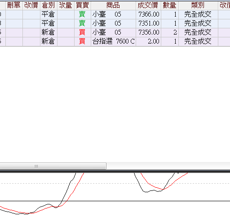Click the 商品 column header
Image resolution: width=230 pixels, height=217 pixels.
113,5
